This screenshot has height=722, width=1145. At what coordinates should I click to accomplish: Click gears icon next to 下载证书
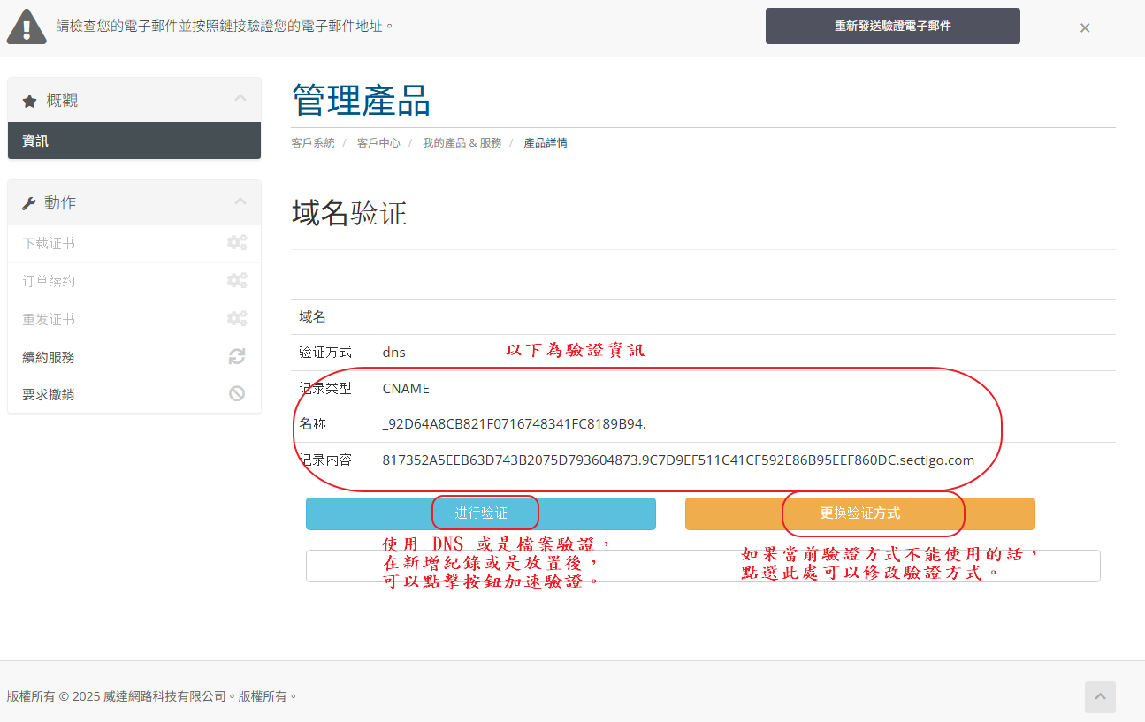tap(236, 243)
